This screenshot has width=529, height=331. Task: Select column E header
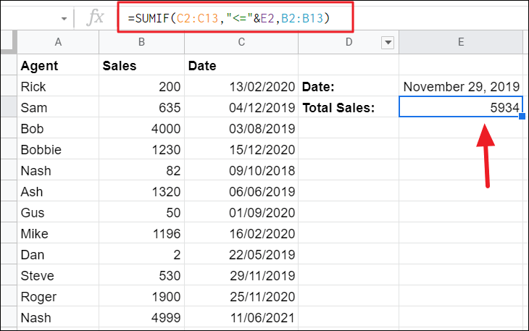point(460,43)
